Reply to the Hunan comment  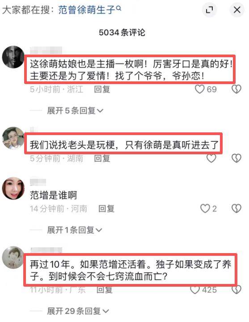(x=102, y=158)
